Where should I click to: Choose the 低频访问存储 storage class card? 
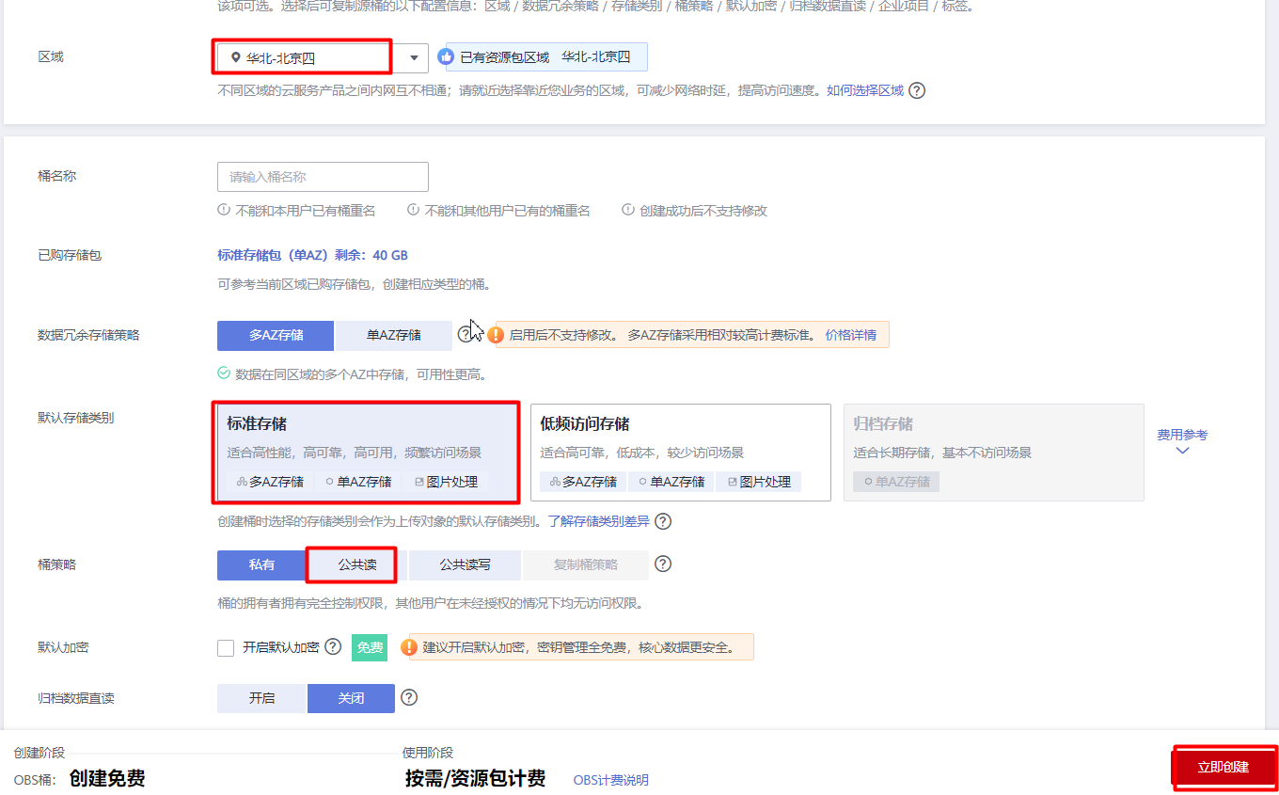click(x=681, y=453)
